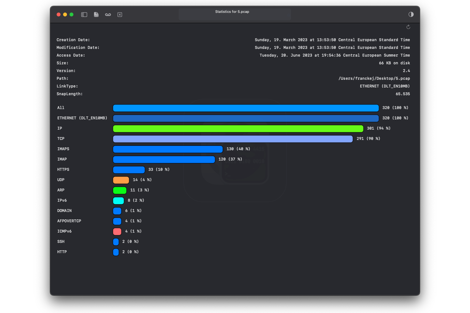Minimize the window with the yellow button
Image resolution: width=470 pixels, height=313 pixels.
[x=65, y=14]
